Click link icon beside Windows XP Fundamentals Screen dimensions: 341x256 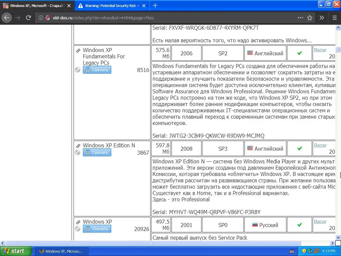coord(78,51)
